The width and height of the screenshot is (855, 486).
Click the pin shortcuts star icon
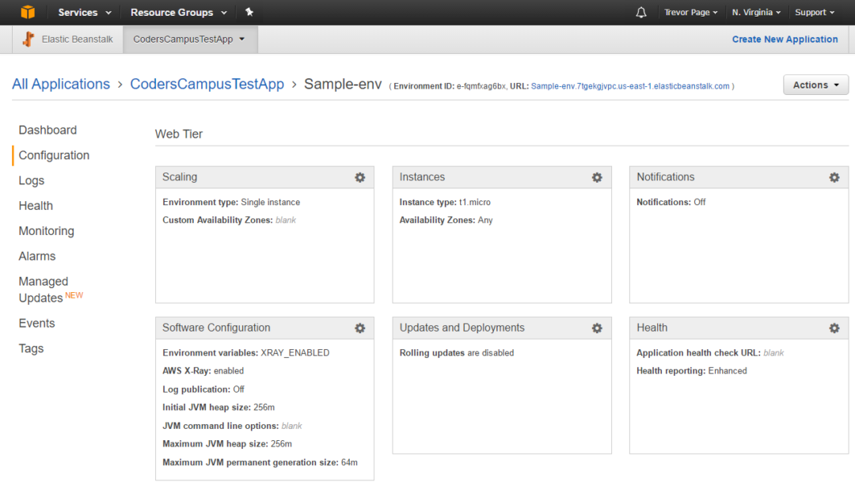click(x=249, y=12)
